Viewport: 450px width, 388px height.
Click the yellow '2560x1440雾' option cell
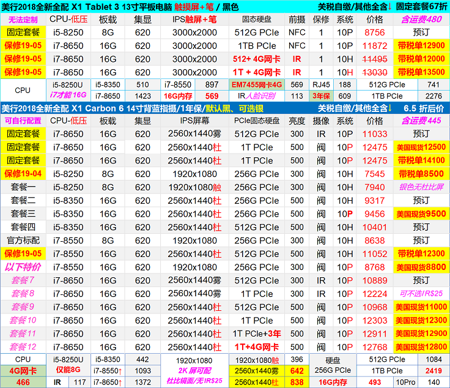[257, 371]
